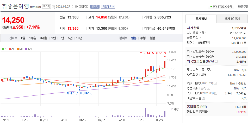Click the help icon beside 추정PER | EPS
The image size is (248, 123).
209,88
